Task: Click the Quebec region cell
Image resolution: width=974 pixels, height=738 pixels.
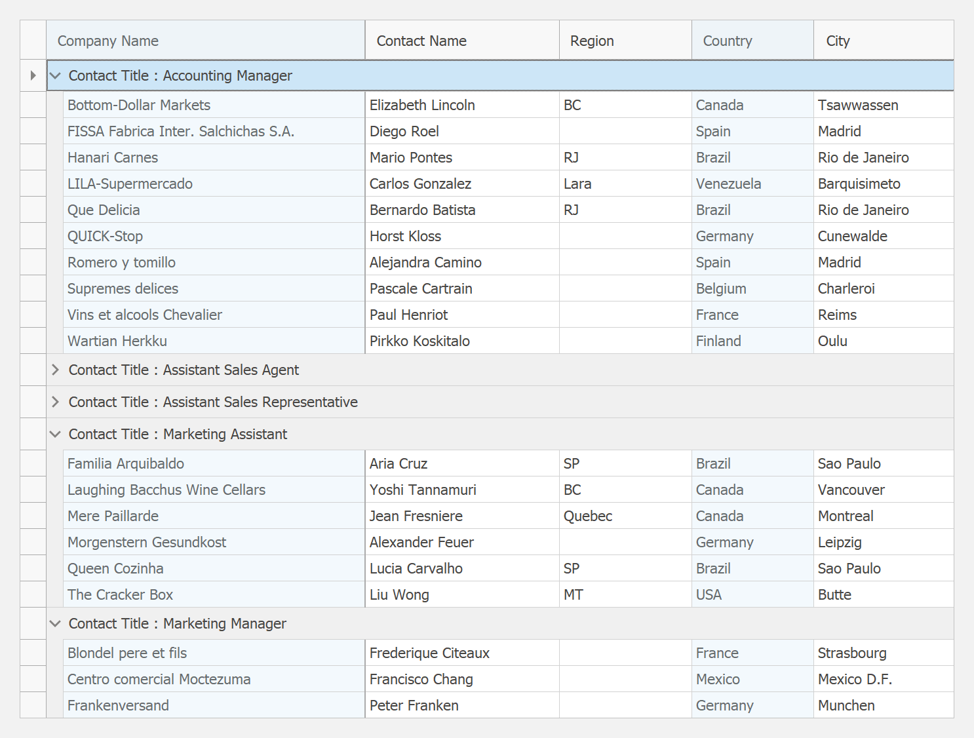Action: pos(588,516)
